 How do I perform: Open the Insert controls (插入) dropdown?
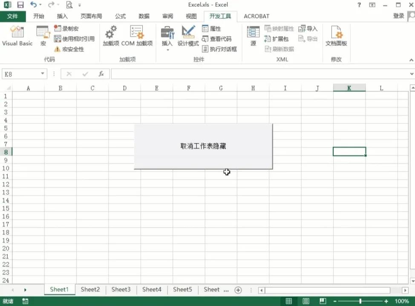(167, 38)
